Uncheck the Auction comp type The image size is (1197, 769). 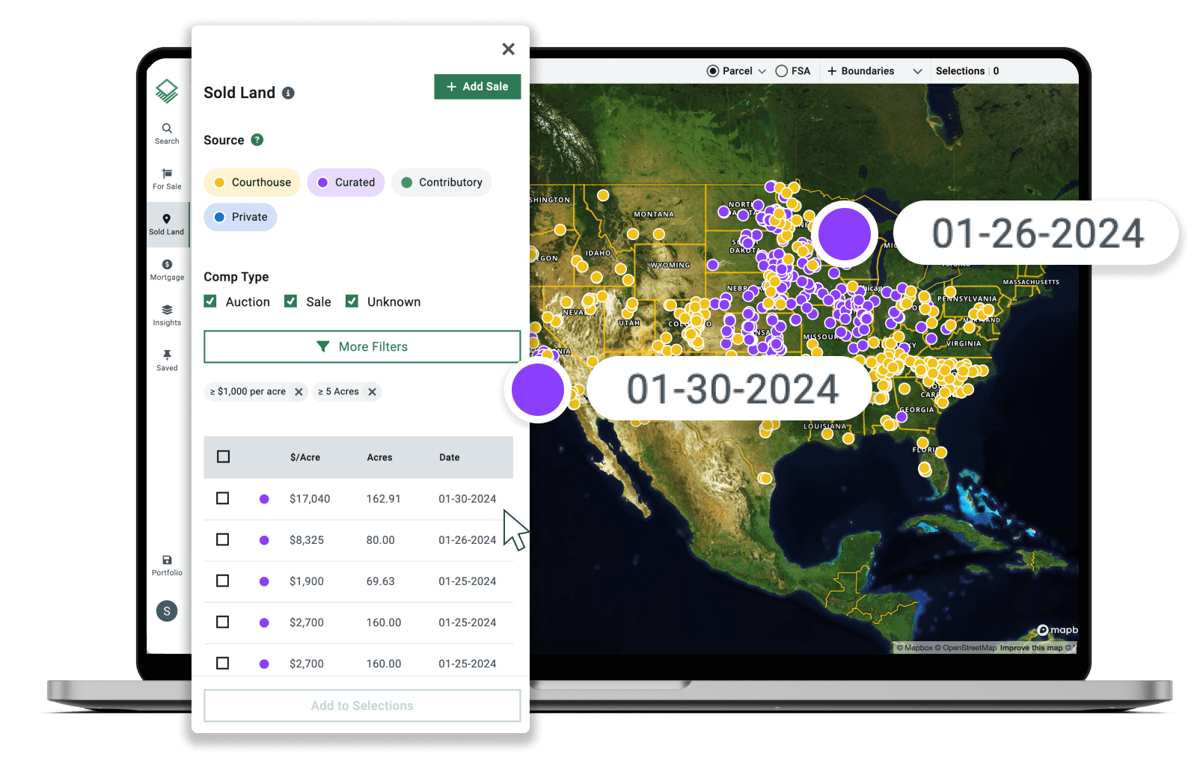click(x=210, y=301)
